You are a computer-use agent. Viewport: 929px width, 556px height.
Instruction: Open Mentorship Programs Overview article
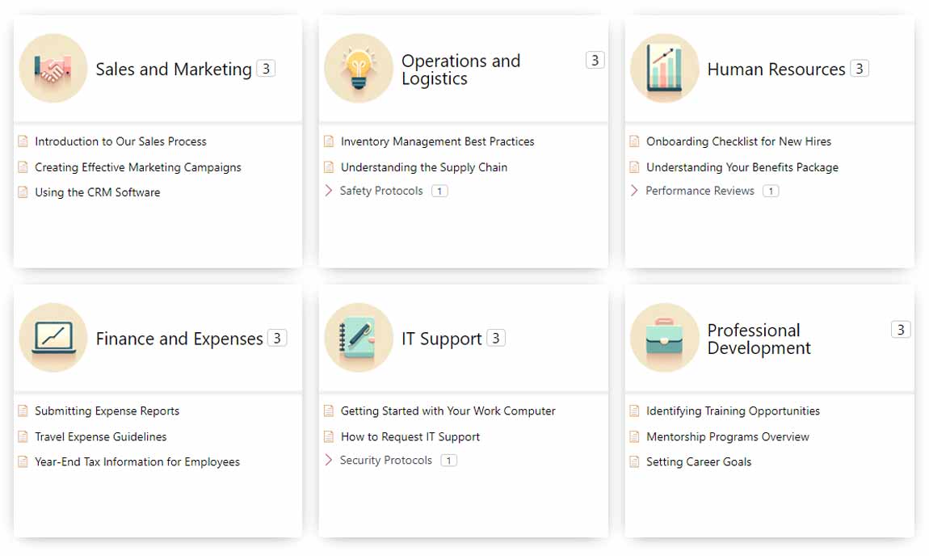click(727, 436)
